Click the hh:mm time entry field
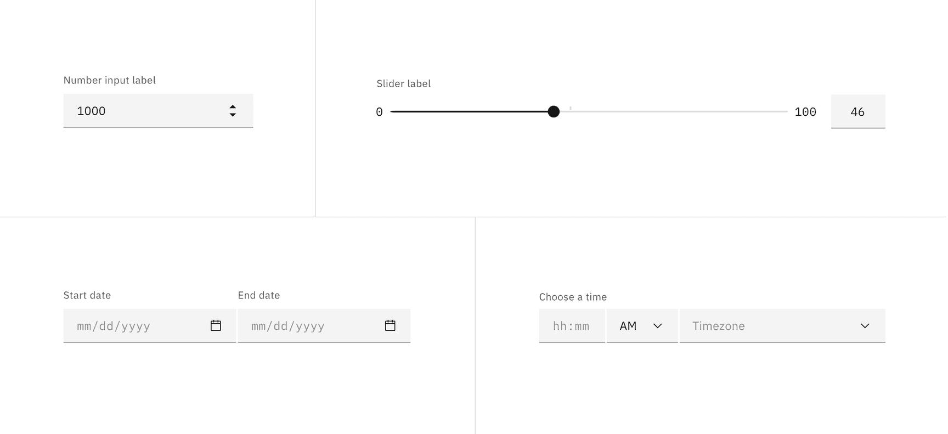 (571, 326)
